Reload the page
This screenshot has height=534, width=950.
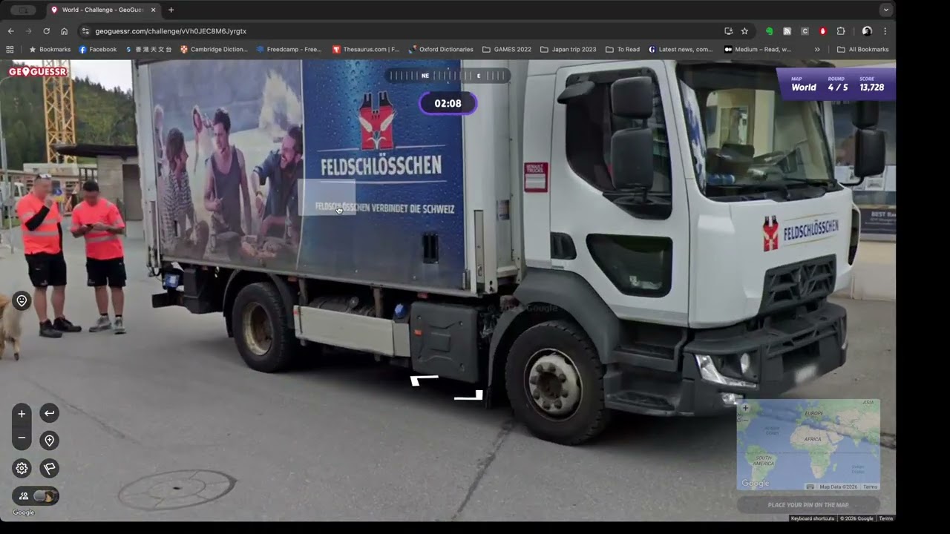click(47, 31)
